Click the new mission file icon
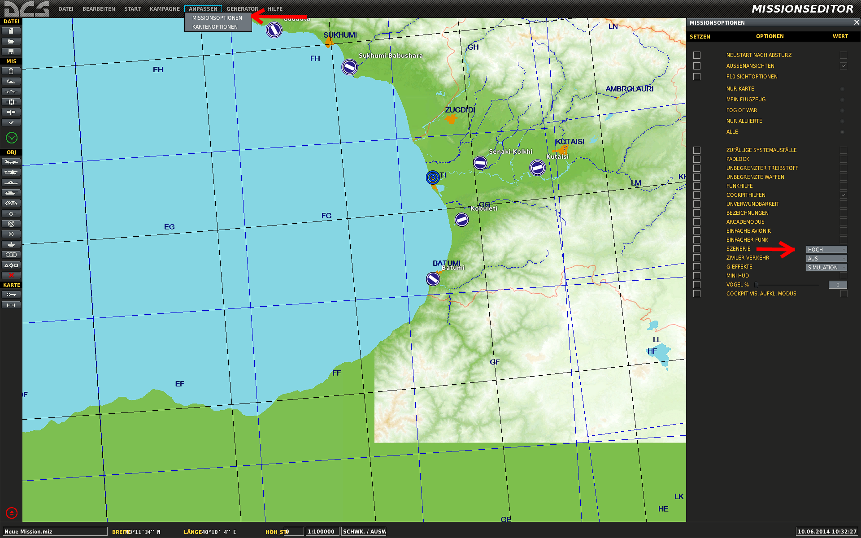The width and height of the screenshot is (861, 538). pos(11,31)
